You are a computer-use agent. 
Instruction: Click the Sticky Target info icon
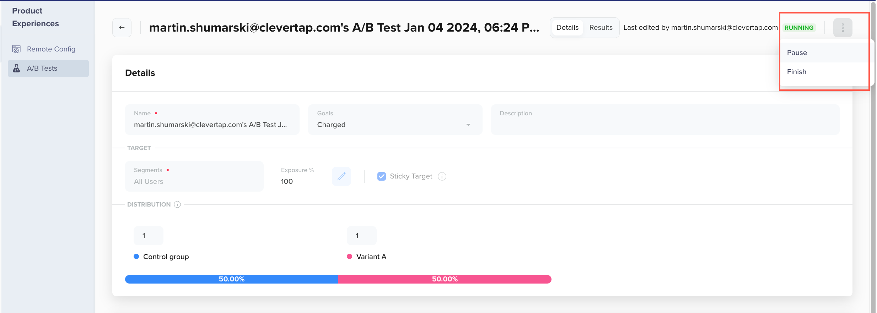click(x=442, y=176)
